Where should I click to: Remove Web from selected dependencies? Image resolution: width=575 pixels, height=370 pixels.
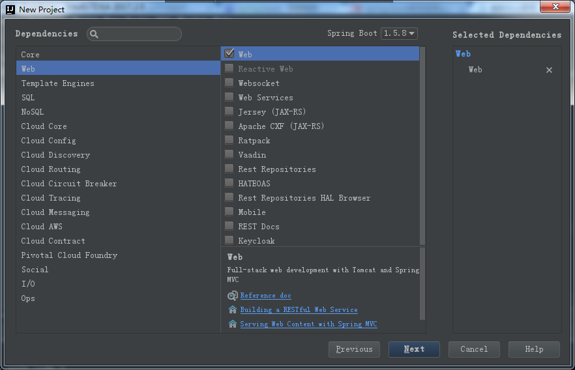(x=549, y=70)
